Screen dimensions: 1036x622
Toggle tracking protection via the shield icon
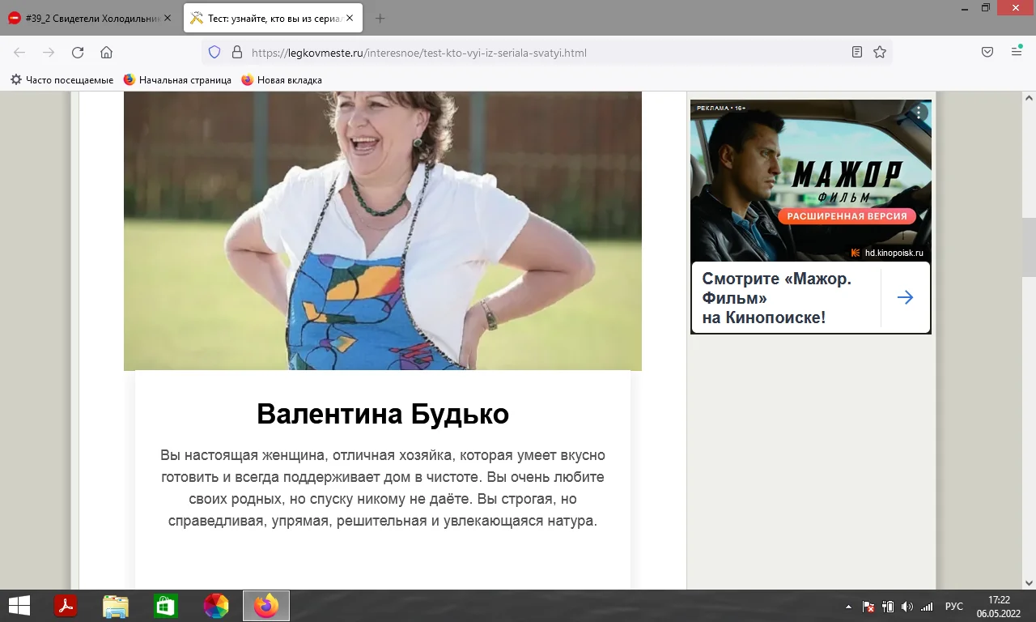point(213,52)
